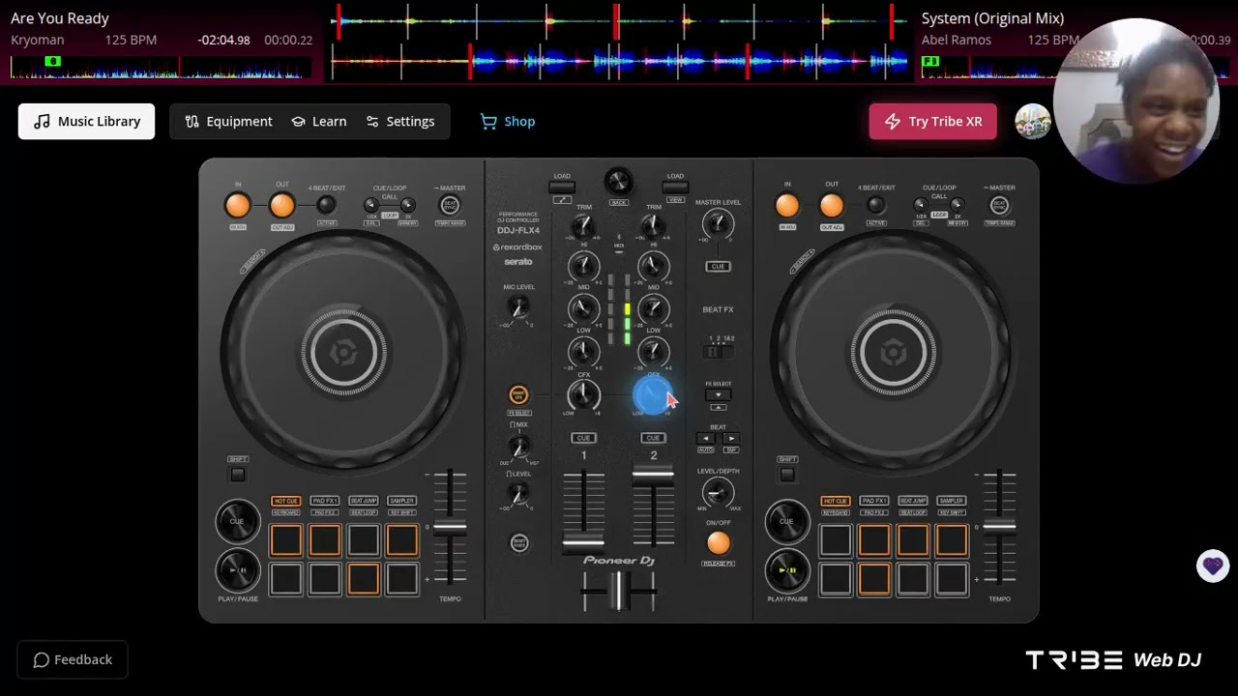Select left deck Beat Jump mode
1238x696 pixels.
point(363,501)
